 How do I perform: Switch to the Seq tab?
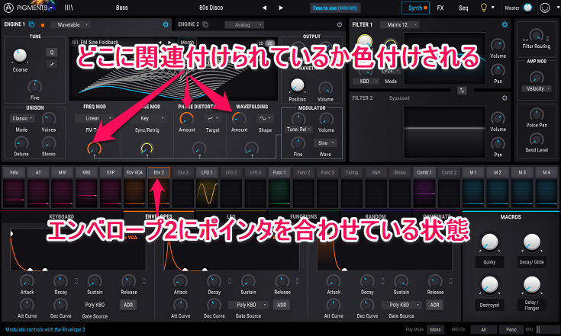pos(463,8)
